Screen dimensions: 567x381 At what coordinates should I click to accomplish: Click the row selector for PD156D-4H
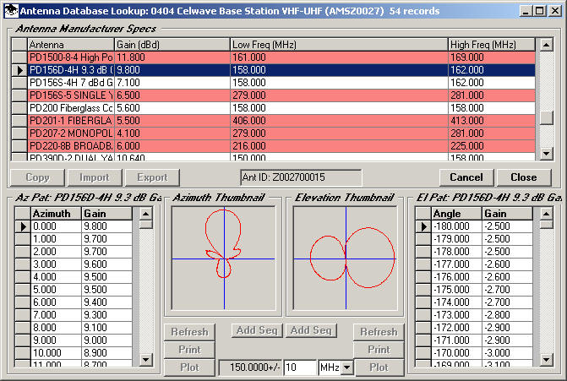[19, 70]
